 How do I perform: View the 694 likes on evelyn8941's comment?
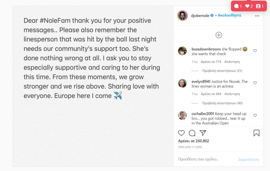[x=211, y=94]
